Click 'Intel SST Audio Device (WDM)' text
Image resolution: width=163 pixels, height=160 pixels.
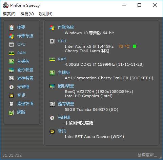(94, 137)
